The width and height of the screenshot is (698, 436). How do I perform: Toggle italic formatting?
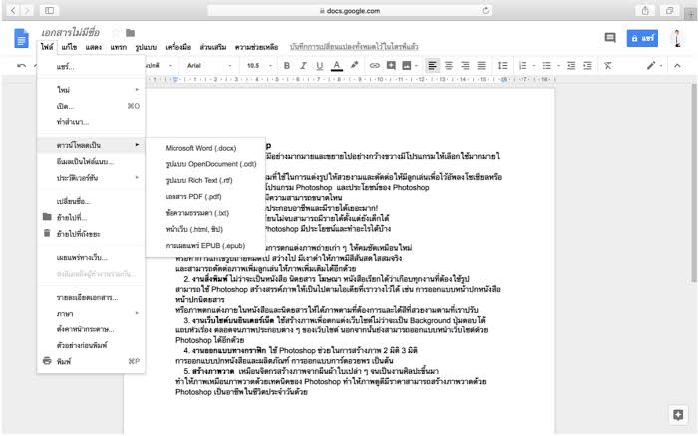303,66
